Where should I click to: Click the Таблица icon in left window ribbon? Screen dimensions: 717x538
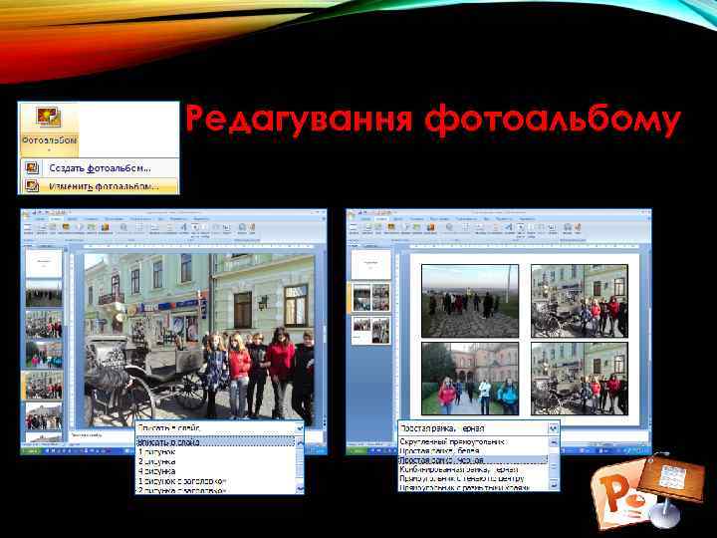tap(28, 228)
